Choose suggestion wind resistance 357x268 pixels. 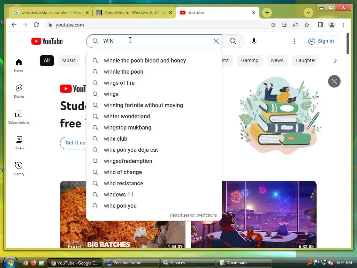coord(154,183)
